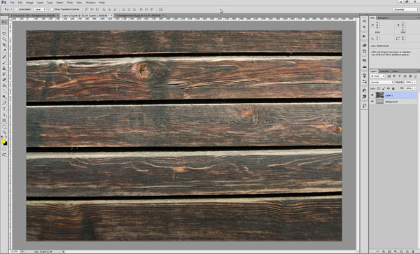Select the Gradient tool
This screenshot has width=420, height=254.
(x=4, y=85)
